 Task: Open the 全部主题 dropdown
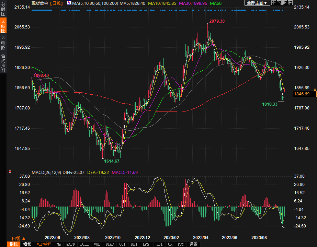(257, 3)
